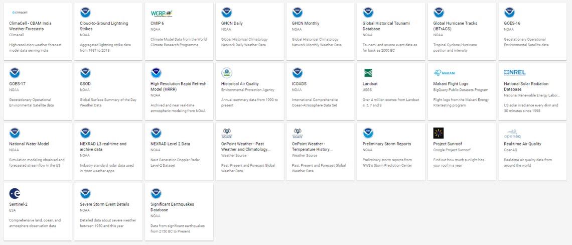Image resolution: width=572 pixels, height=245 pixels.
Task: Click NOAA logo on Severe Storm Event Details card
Action: pyautogui.click(x=85, y=193)
